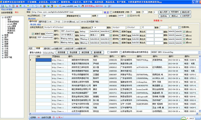
Task: Click the data grid vertical scrollbar
Action: point(199,83)
